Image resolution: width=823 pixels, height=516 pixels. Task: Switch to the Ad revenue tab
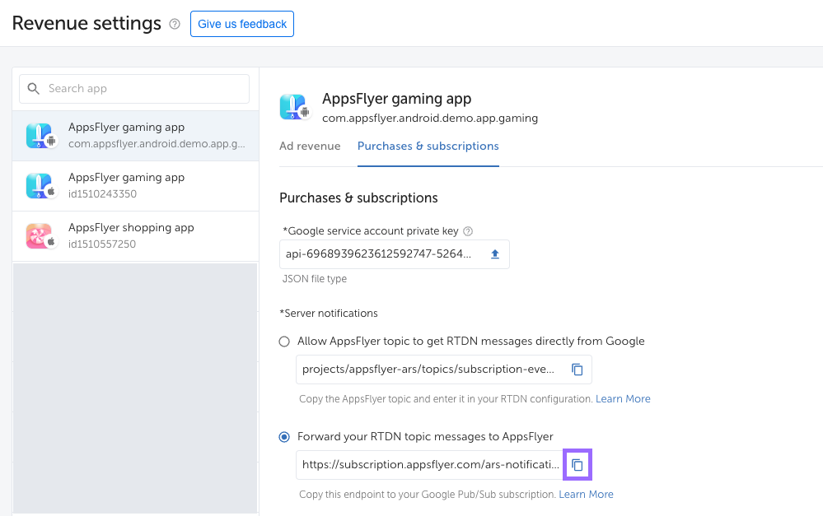[310, 146]
